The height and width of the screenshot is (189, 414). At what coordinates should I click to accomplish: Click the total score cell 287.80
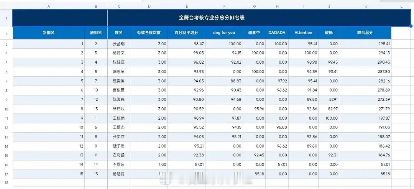click(365, 72)
